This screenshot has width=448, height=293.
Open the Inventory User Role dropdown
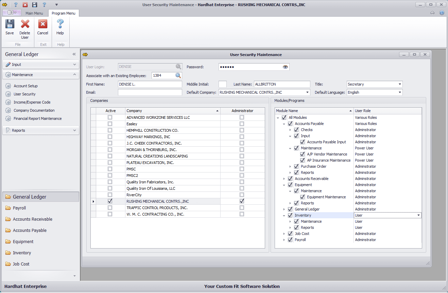[418, 215]
